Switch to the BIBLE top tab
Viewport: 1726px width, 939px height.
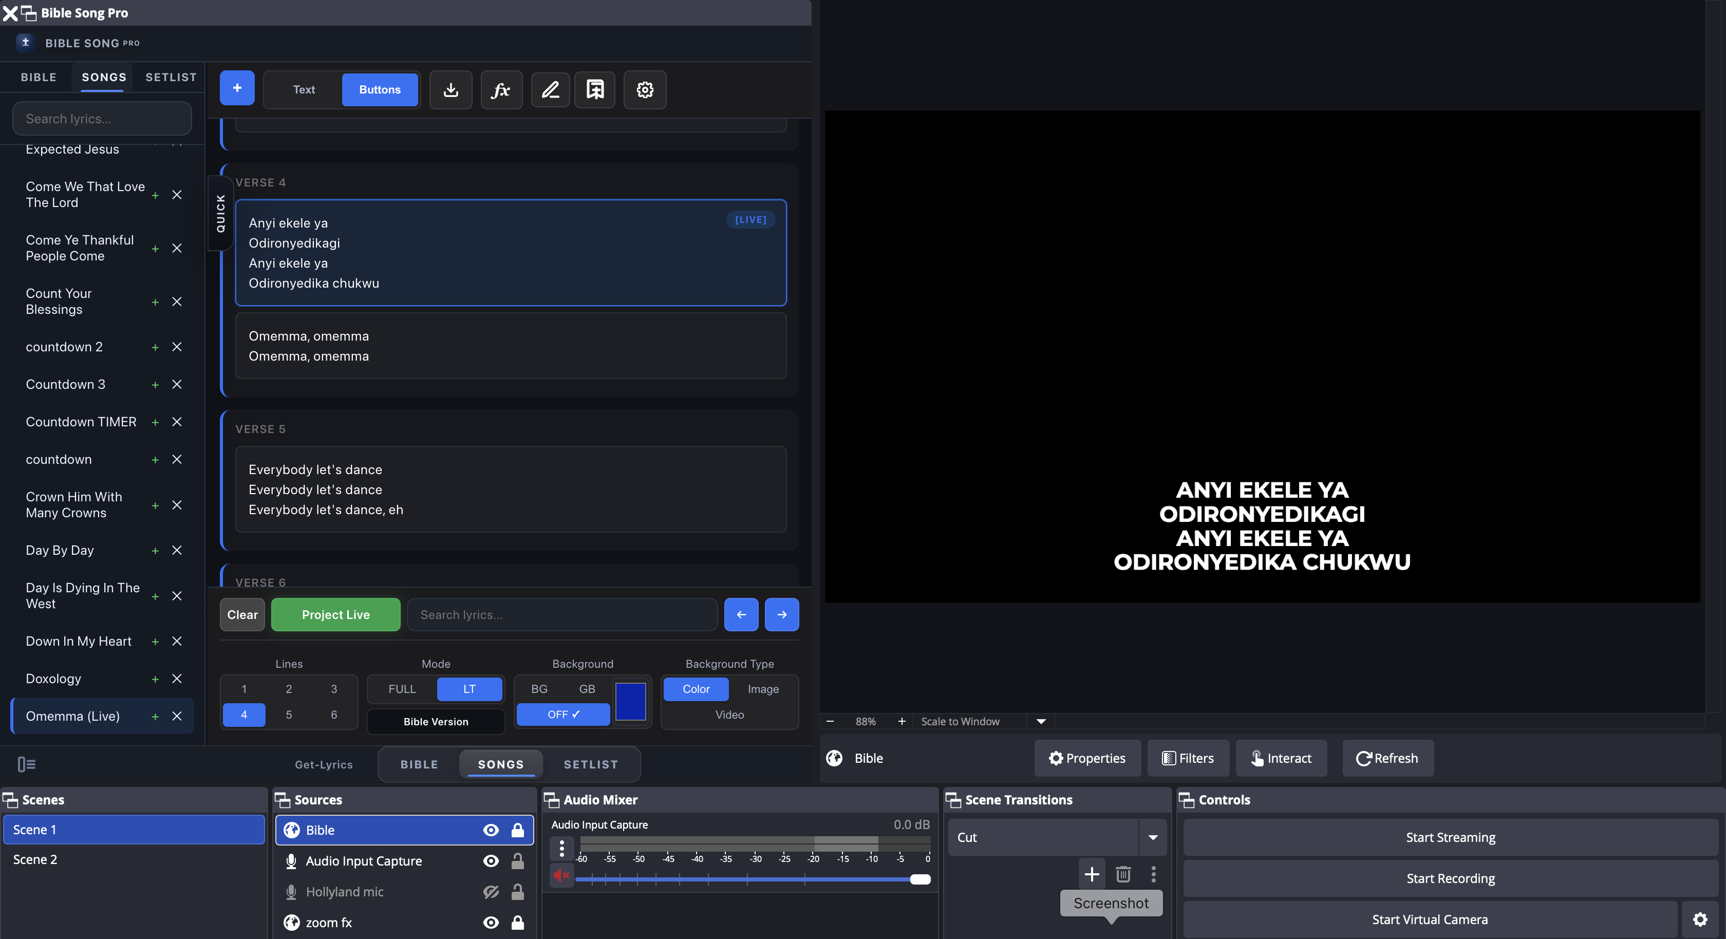[x=38, y=77]
